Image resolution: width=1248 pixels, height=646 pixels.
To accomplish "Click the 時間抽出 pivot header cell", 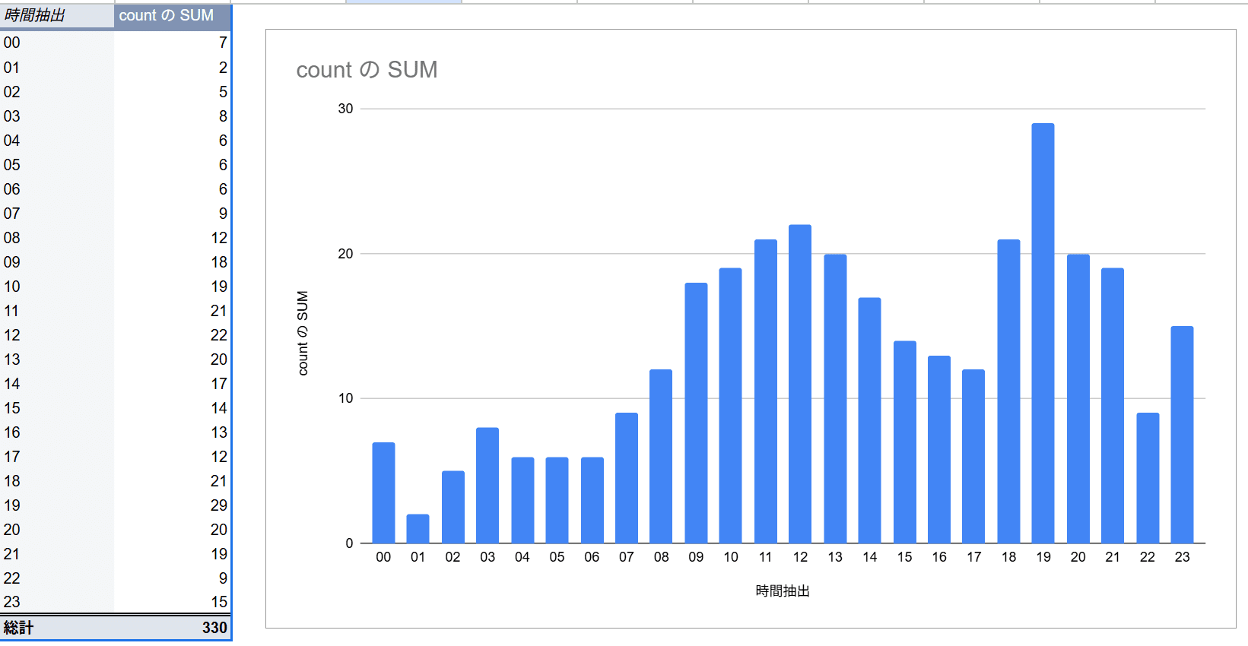I will [35, 15].
